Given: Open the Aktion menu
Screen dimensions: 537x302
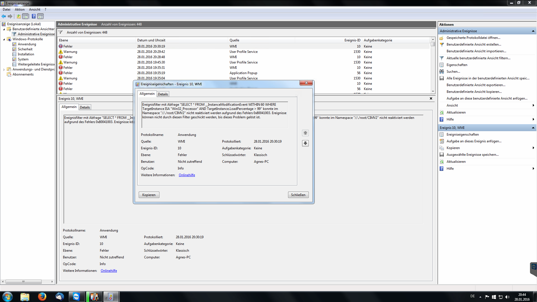Looking at the screenshot, I should click(20, 10).
